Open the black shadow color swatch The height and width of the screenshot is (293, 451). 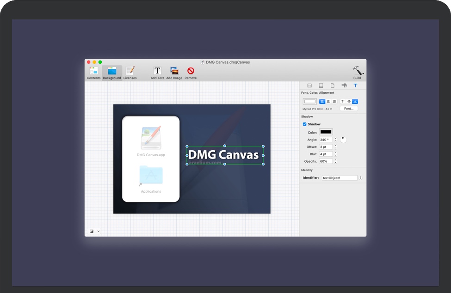click(x=326, y=132)
